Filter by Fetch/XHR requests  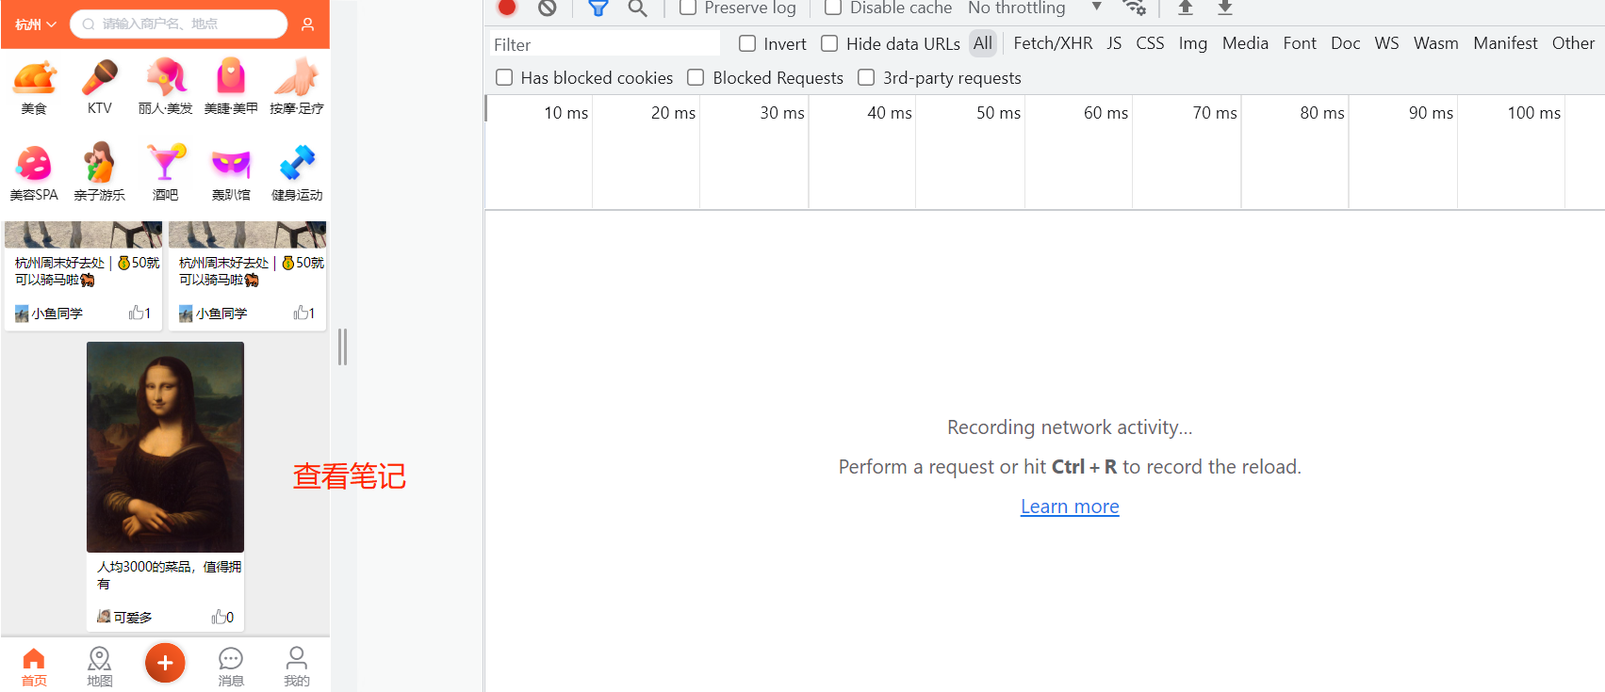(1053, 43)
